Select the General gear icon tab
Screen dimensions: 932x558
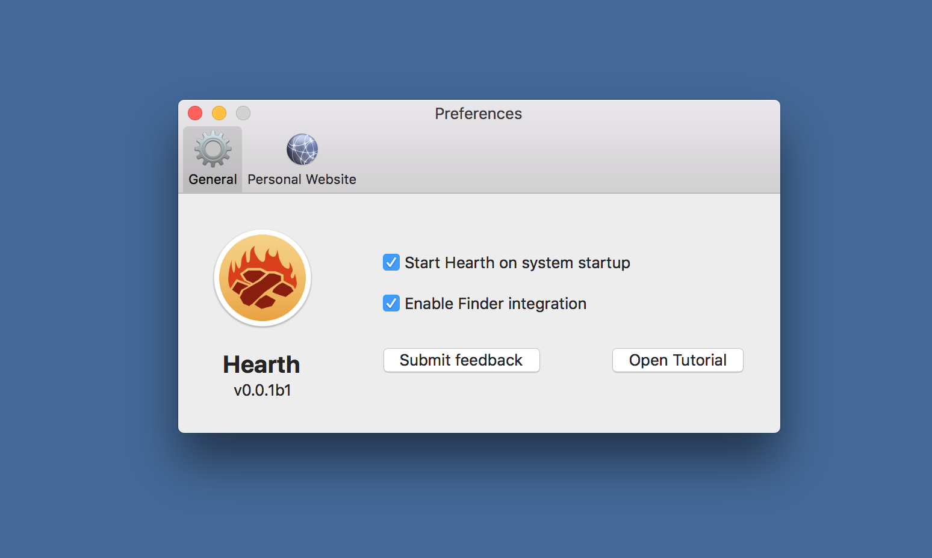click(213, 159)
